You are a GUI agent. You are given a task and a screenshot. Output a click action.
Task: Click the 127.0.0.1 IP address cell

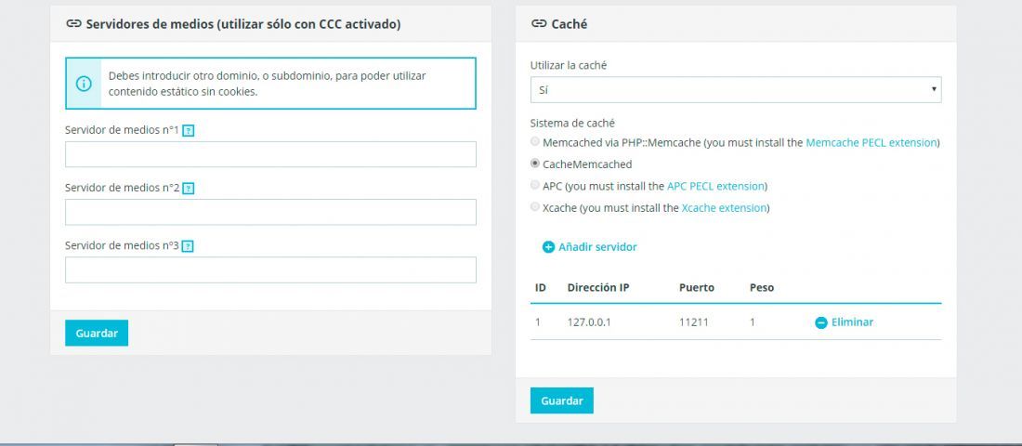point(589,322)
